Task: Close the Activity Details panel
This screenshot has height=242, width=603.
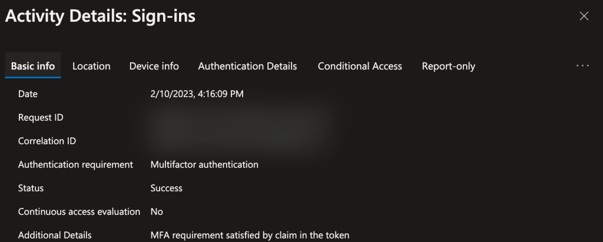Action: coord(584,16)
